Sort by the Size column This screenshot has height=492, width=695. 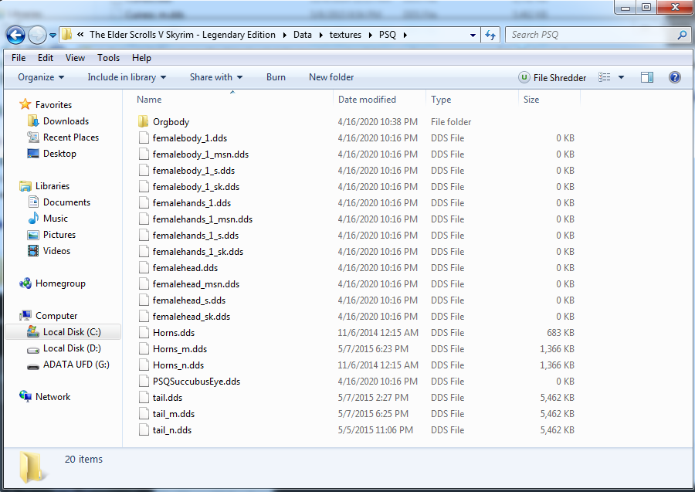(x=531, y=100)
